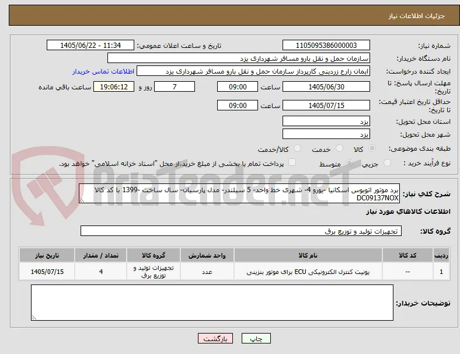The width and height of the screenshot is (460, 354).
Task: Click the delivery province field یزد
Action: click(x=326, y=121)
